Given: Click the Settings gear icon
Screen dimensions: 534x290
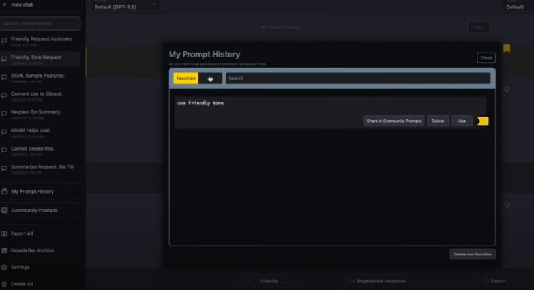Looking at the screenshot, I should [x=5, y=267].
